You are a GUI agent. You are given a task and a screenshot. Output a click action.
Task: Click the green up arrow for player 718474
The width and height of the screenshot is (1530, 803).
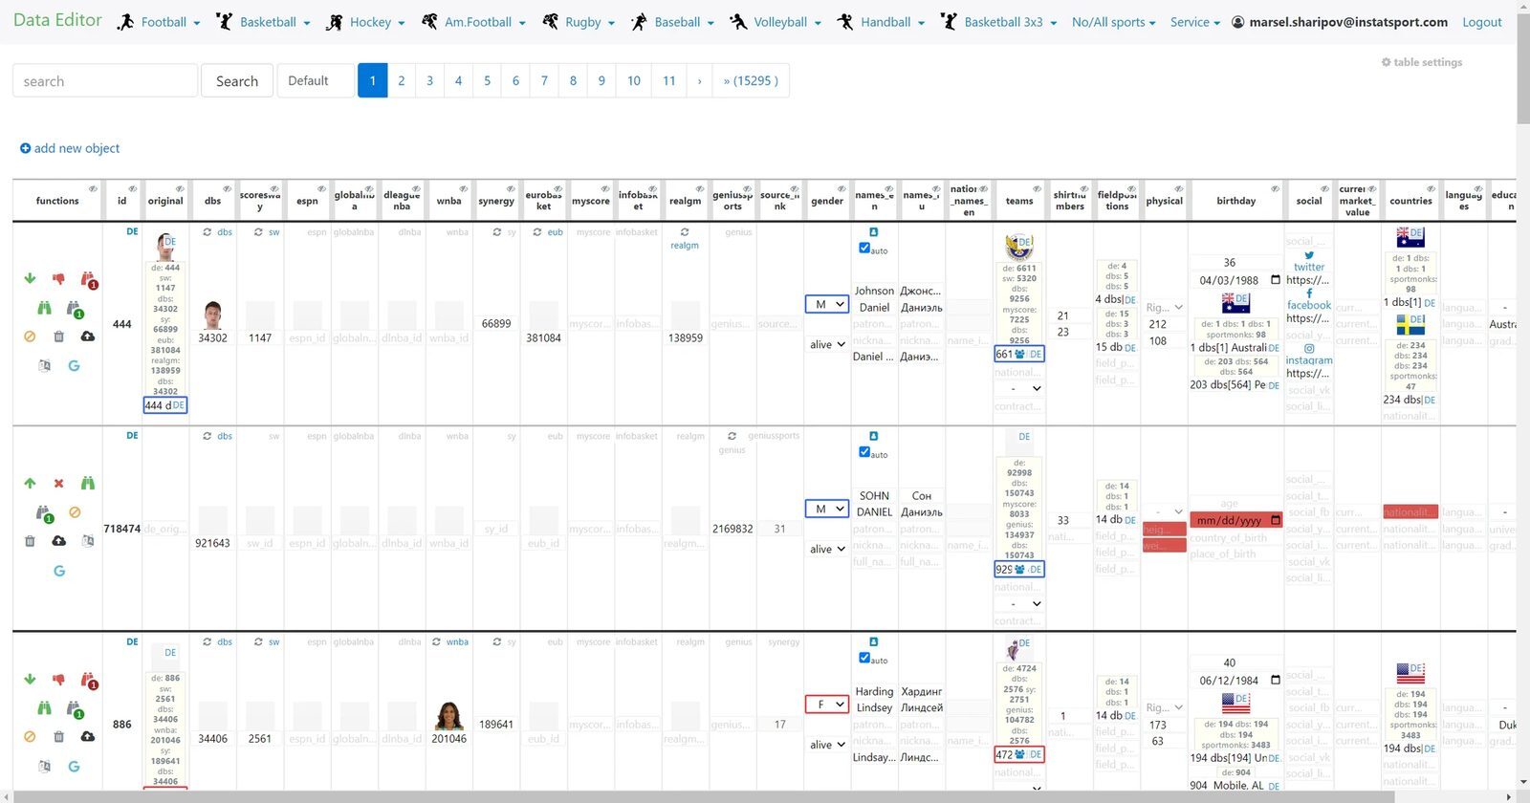click(x=30, y=484)
